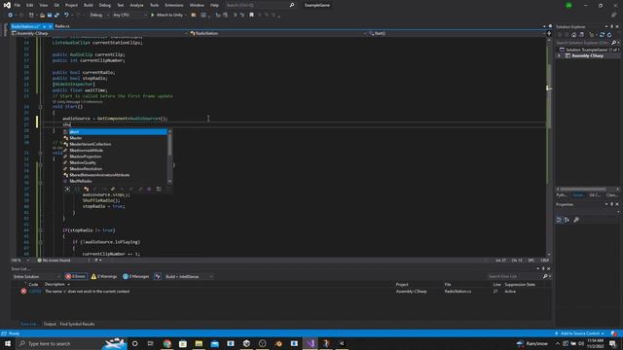Open the Analyze menu

tap(136, 5)
